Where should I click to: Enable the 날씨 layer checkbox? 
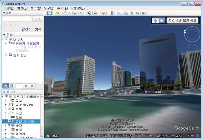pyautogui.click(x=9, y=129)
